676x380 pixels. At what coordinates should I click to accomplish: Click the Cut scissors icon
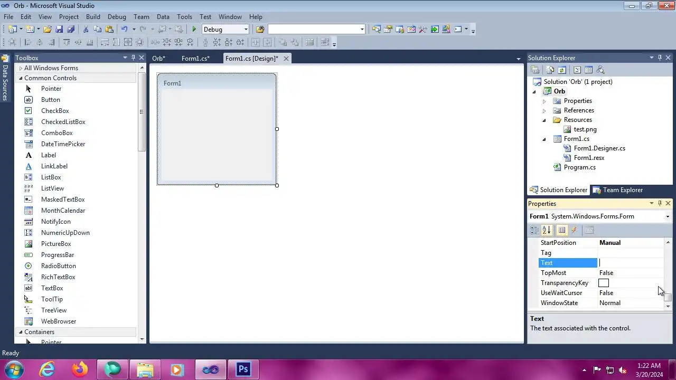(86, 30)
